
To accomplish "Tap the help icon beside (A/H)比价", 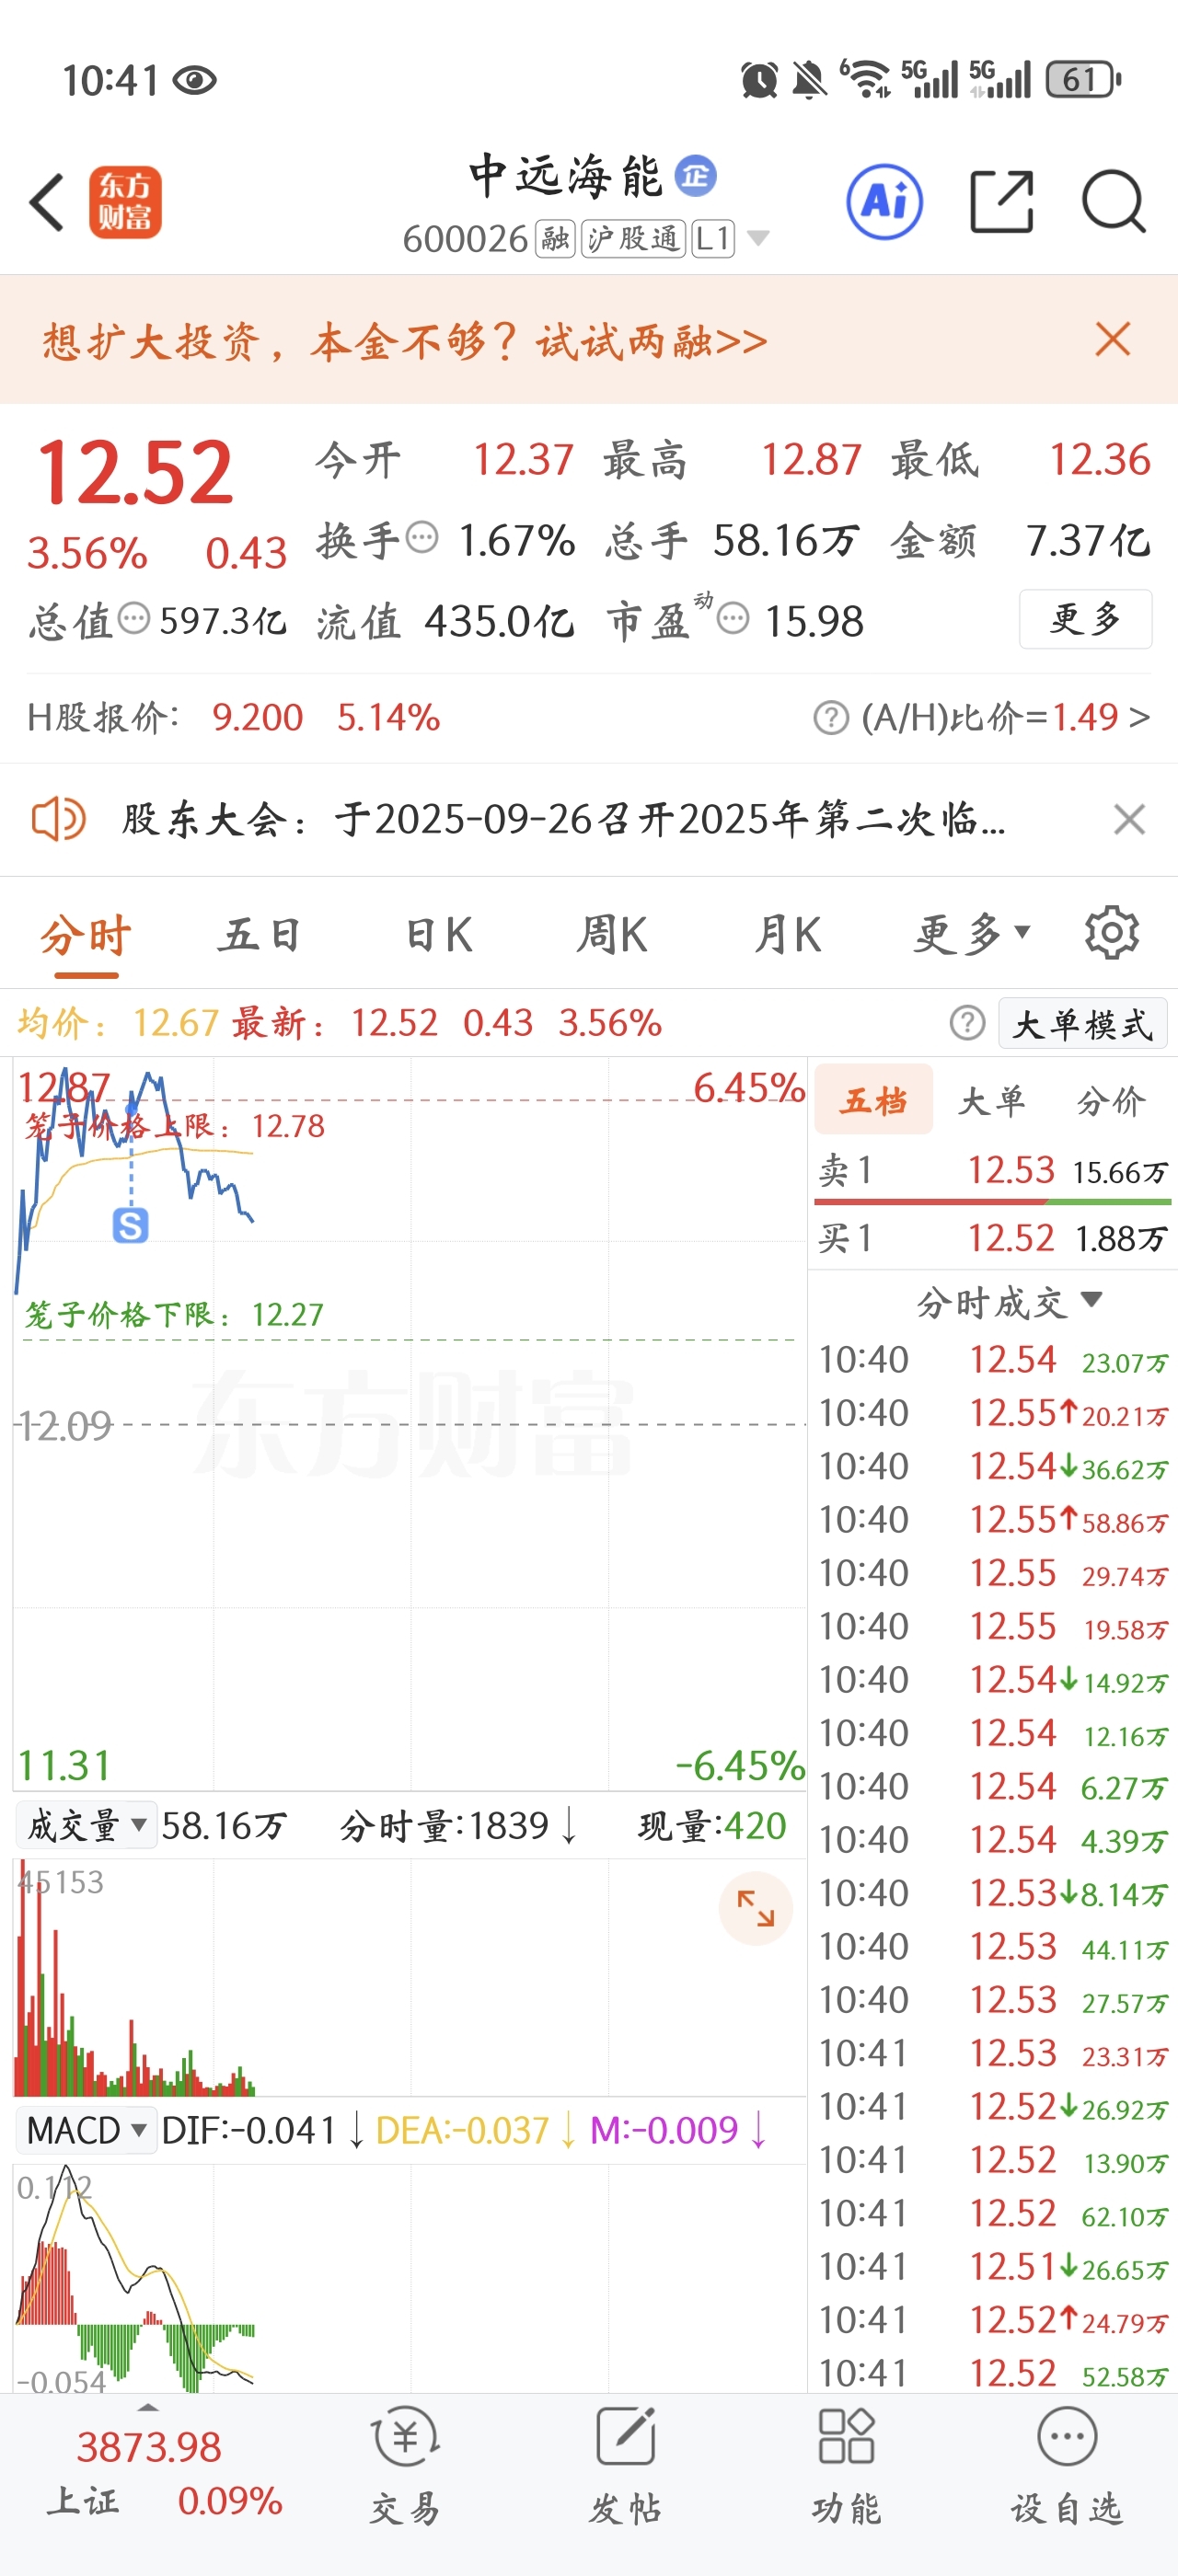I will (x=831, y=717).
